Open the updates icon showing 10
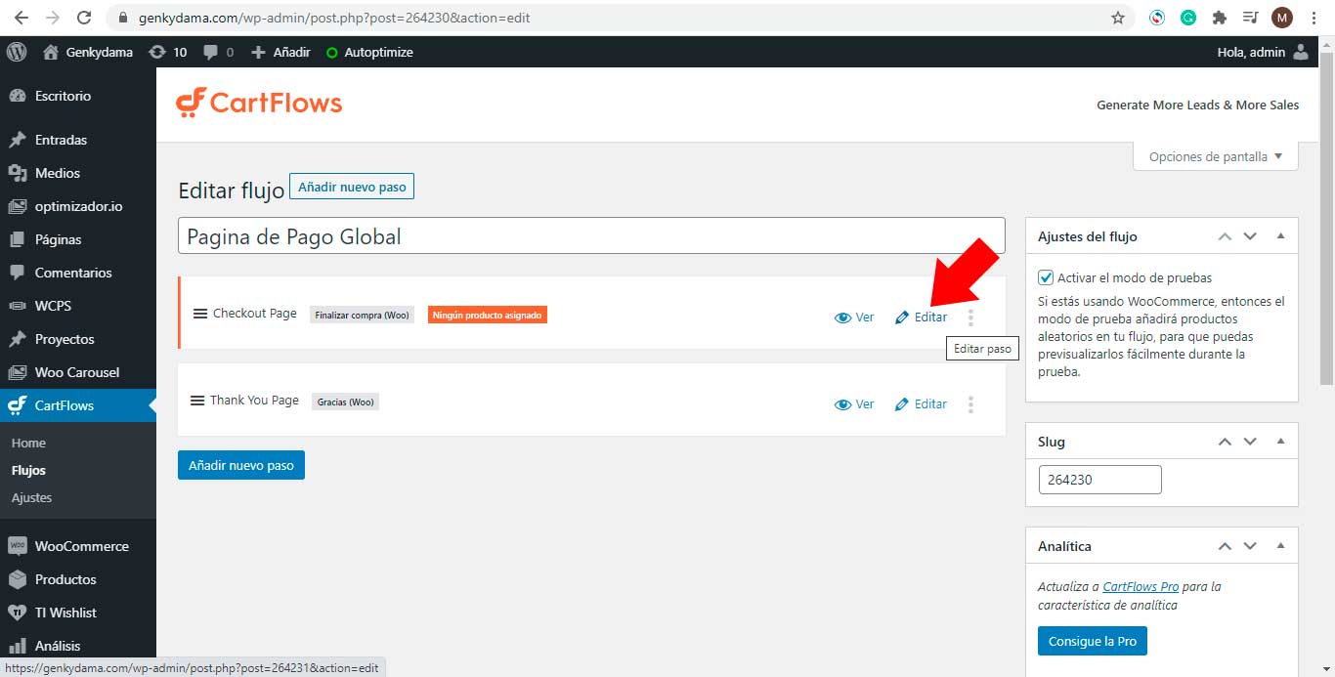This screenshot has height=677, width=1335. pyautogui.click(x=167, y=52)
